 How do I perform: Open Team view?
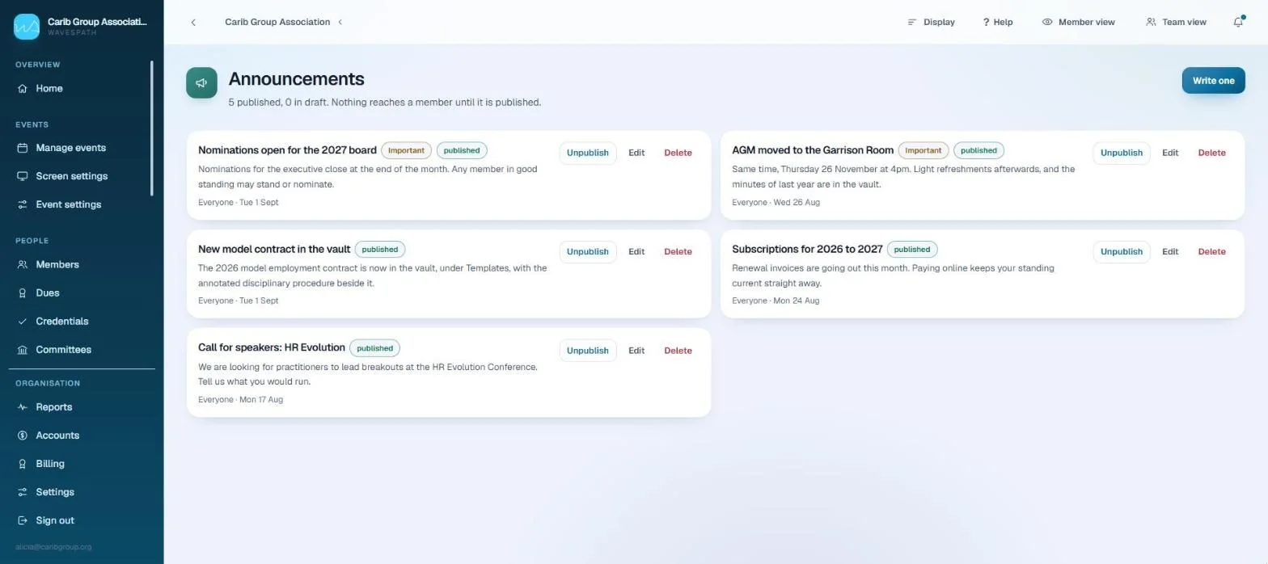[1176, 22]
